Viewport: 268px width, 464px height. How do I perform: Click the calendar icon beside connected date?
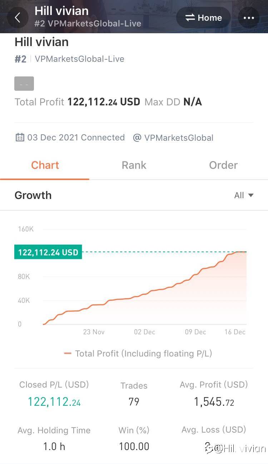coord(20,138)
